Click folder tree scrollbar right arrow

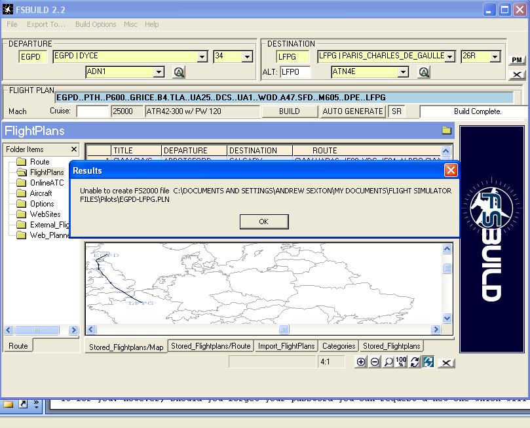click(x=73, y=330)
